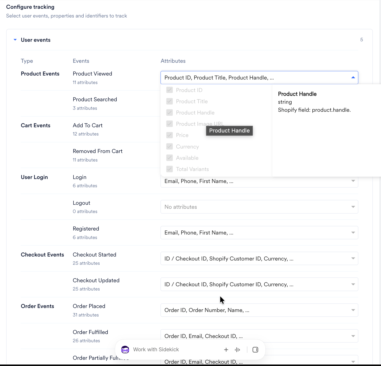The height and width of the screenshot is (366, 381).
Task: Open the Logout attributes dropdown
Action: coord(259,207)
